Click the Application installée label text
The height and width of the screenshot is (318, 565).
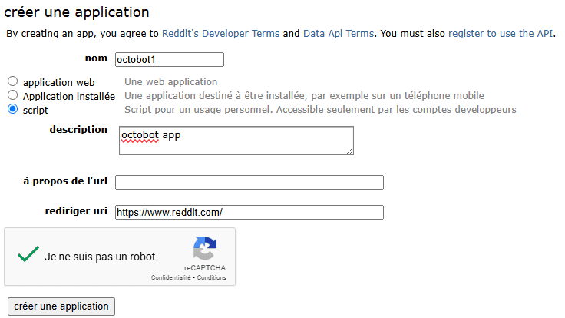tap(69, 96)
